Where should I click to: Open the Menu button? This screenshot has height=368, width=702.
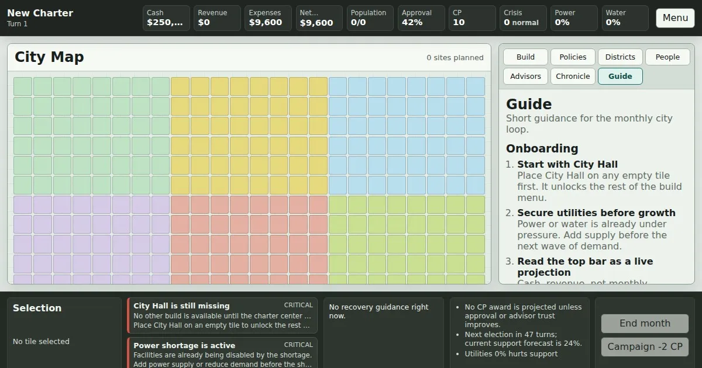(675, 18)
